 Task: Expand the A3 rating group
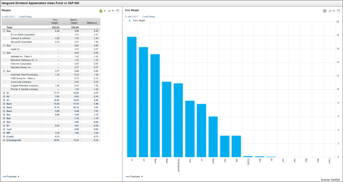point(4,100)
